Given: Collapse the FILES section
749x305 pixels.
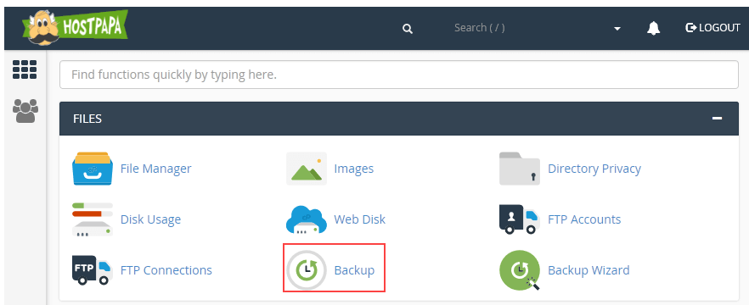Looking at the screenshot, I should (717, 119).
